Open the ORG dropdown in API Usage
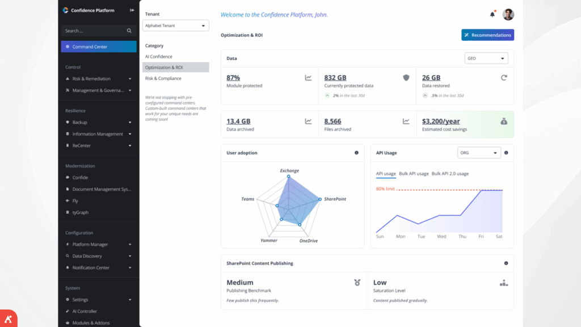The image size is (581, 327). coord(479,153)
